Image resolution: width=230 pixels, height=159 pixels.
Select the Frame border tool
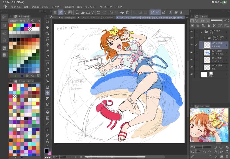point(47,130)
